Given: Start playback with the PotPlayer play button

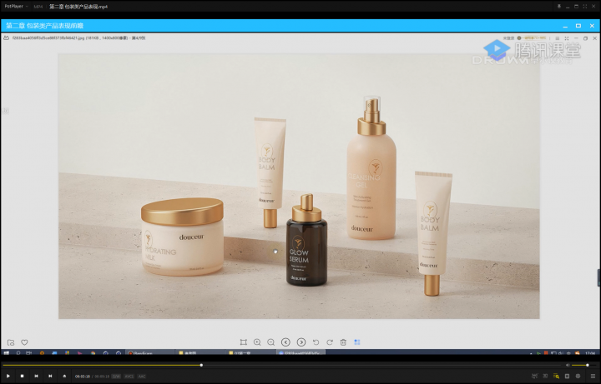Looking at the screenshot, I should pyautogui.click(x=8, y=376).
